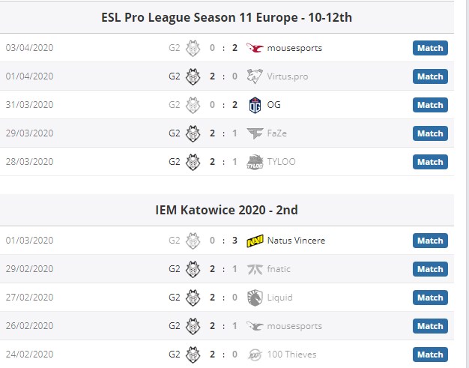Click the Natus Vincere logo icon
This screenshot has width=469, height=368.
[x=255, y=241]
